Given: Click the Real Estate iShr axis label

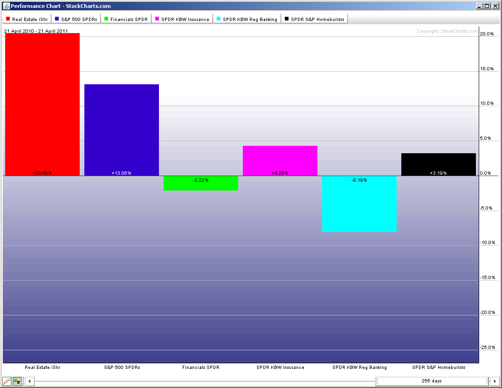Looking at the screenshot, I should pyautogui.click(x=42, y=367).
